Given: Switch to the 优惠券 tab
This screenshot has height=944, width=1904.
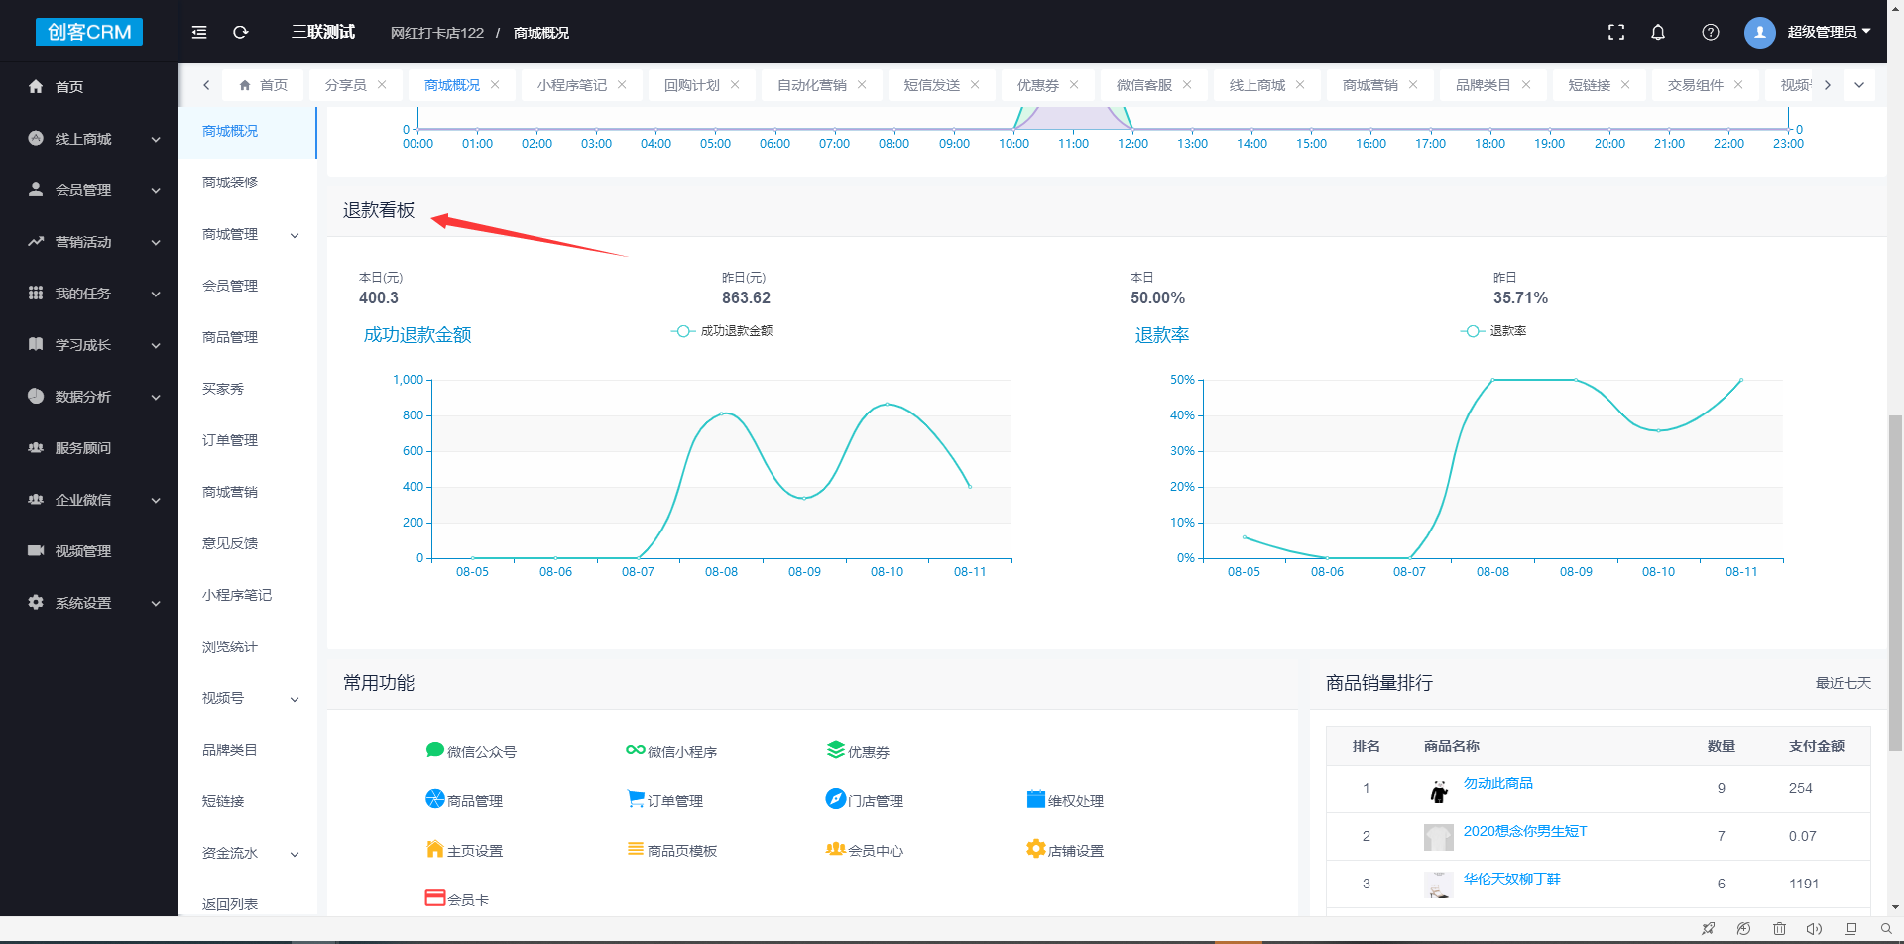Looking at the screenshot, I should click(1037, 85).
